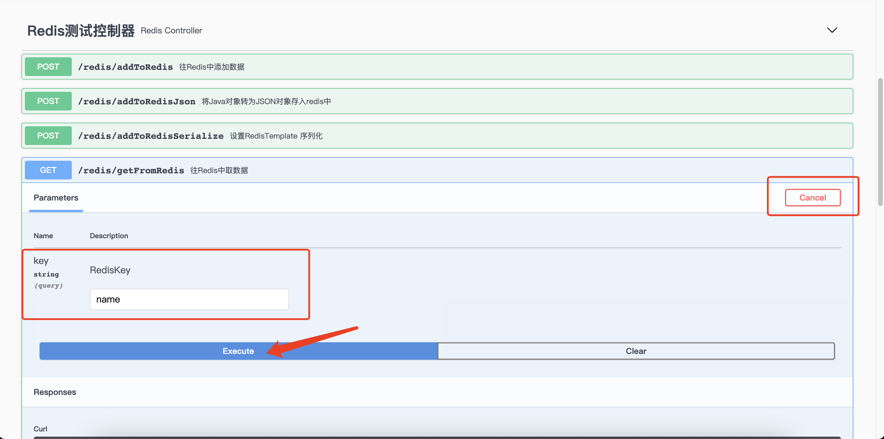884x439 pixels.
Task: Click the green POST badge for addToRedis
Action: click(x=48, y=67)
